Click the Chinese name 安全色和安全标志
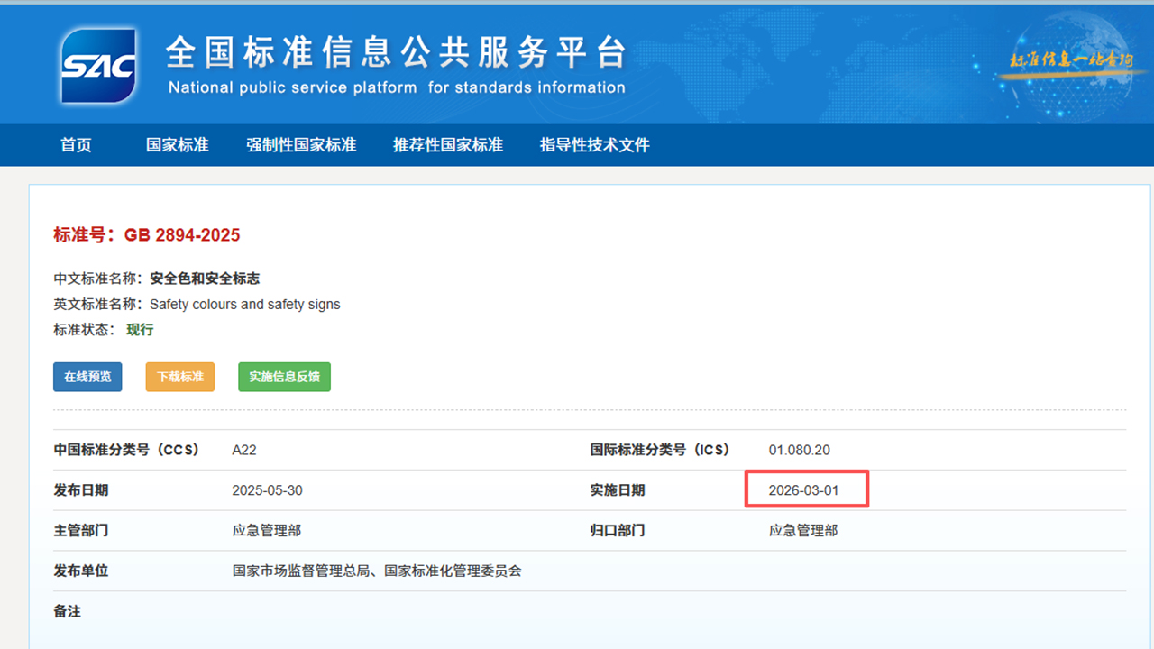Viewport: 1154px width, 649px height. pyautogui.click(x=205, y=279)
